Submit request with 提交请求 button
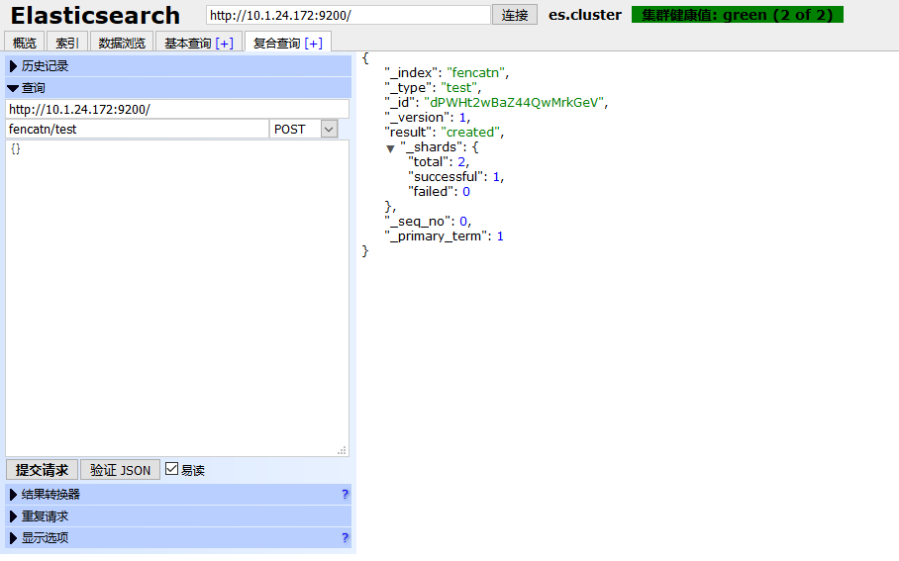 (42, 470)
